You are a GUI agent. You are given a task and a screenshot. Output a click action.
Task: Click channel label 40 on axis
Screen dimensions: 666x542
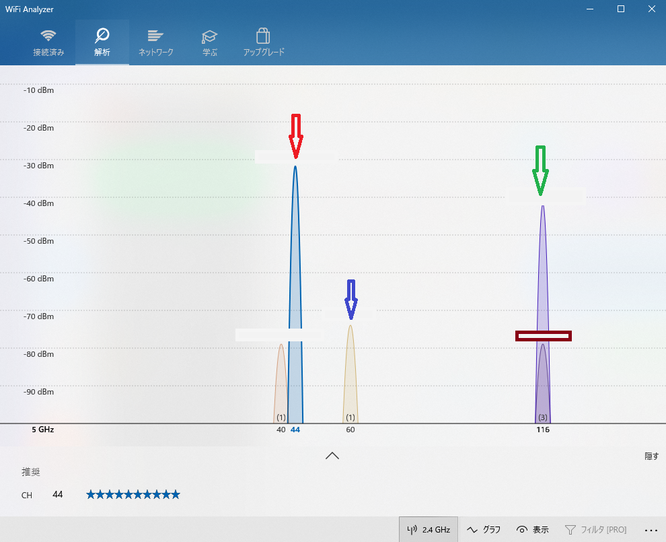[281, 430]
